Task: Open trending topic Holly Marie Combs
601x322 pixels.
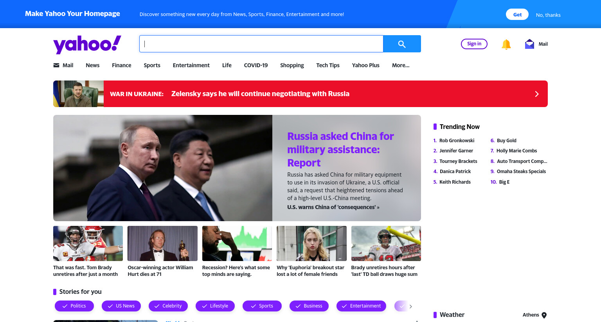Action: [516, 151]
